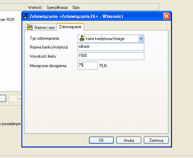Click the credit card icon in type combo
Image resolution: width=193 pixels, height=158 pixels.
click(82, 38)
